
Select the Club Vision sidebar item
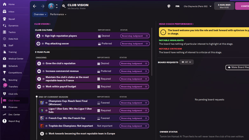pyautogui.click(x=15, y=101)
